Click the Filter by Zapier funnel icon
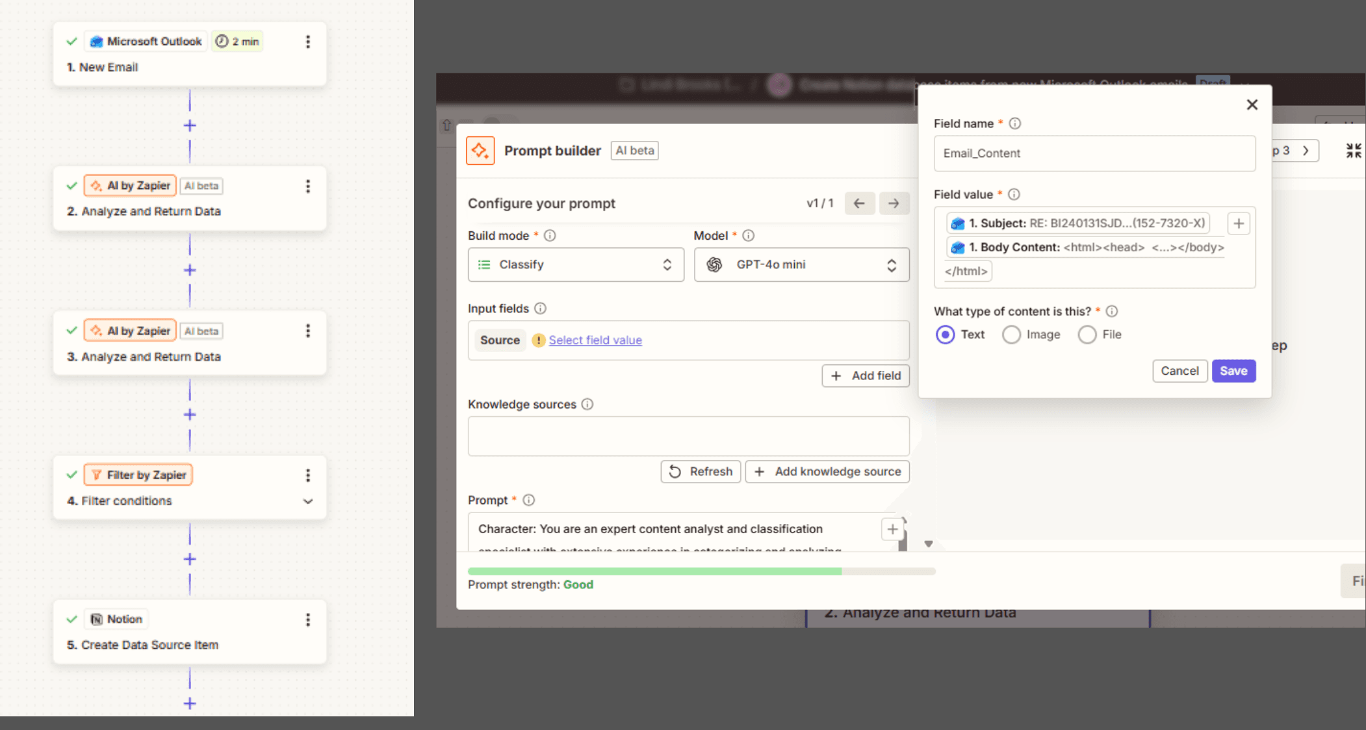This screenshot has height=730, width=1366. (96, 474)
